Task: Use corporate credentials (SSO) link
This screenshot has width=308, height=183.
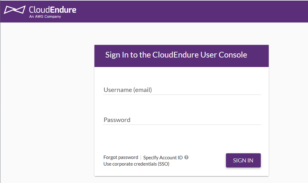Action: [x=136, y=164]
